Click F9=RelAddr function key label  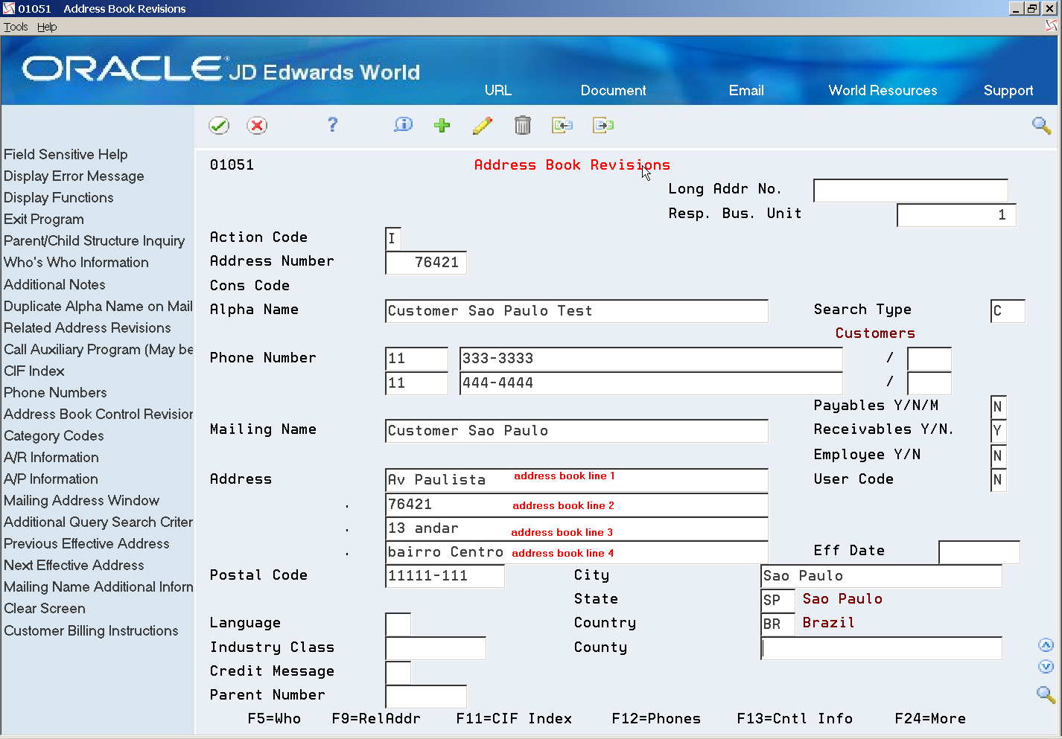tap(376, 718)
